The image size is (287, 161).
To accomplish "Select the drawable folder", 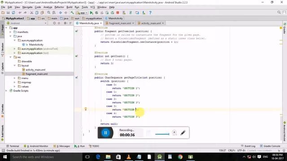I will [x=26, y=61].
